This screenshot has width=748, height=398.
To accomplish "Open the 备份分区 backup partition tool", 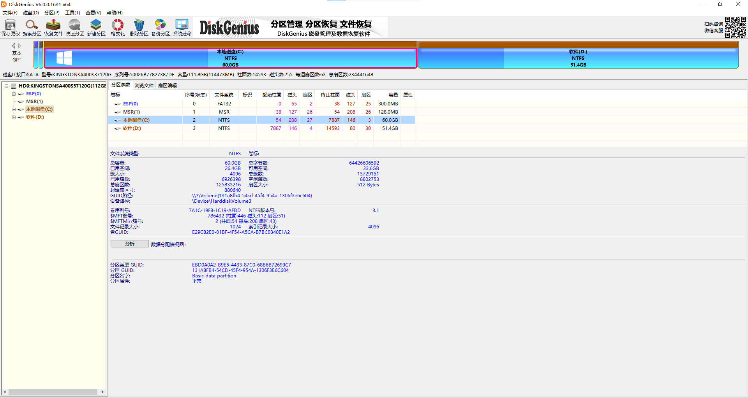I will [x=161, y=28].
